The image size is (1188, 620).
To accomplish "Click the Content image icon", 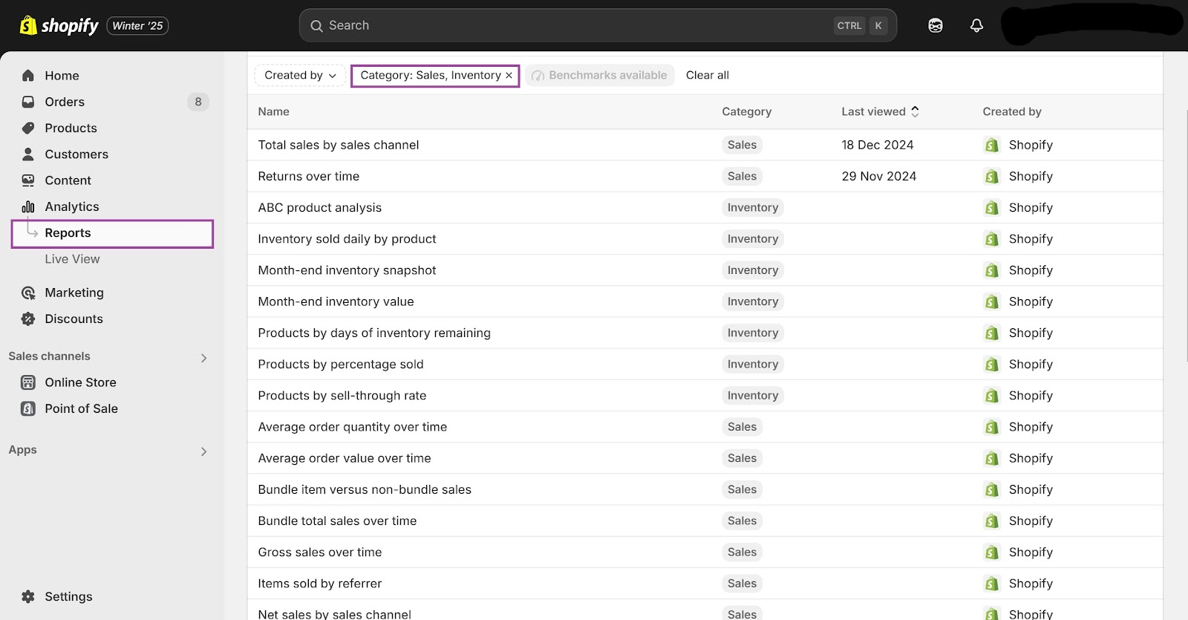I will [28, 180].
